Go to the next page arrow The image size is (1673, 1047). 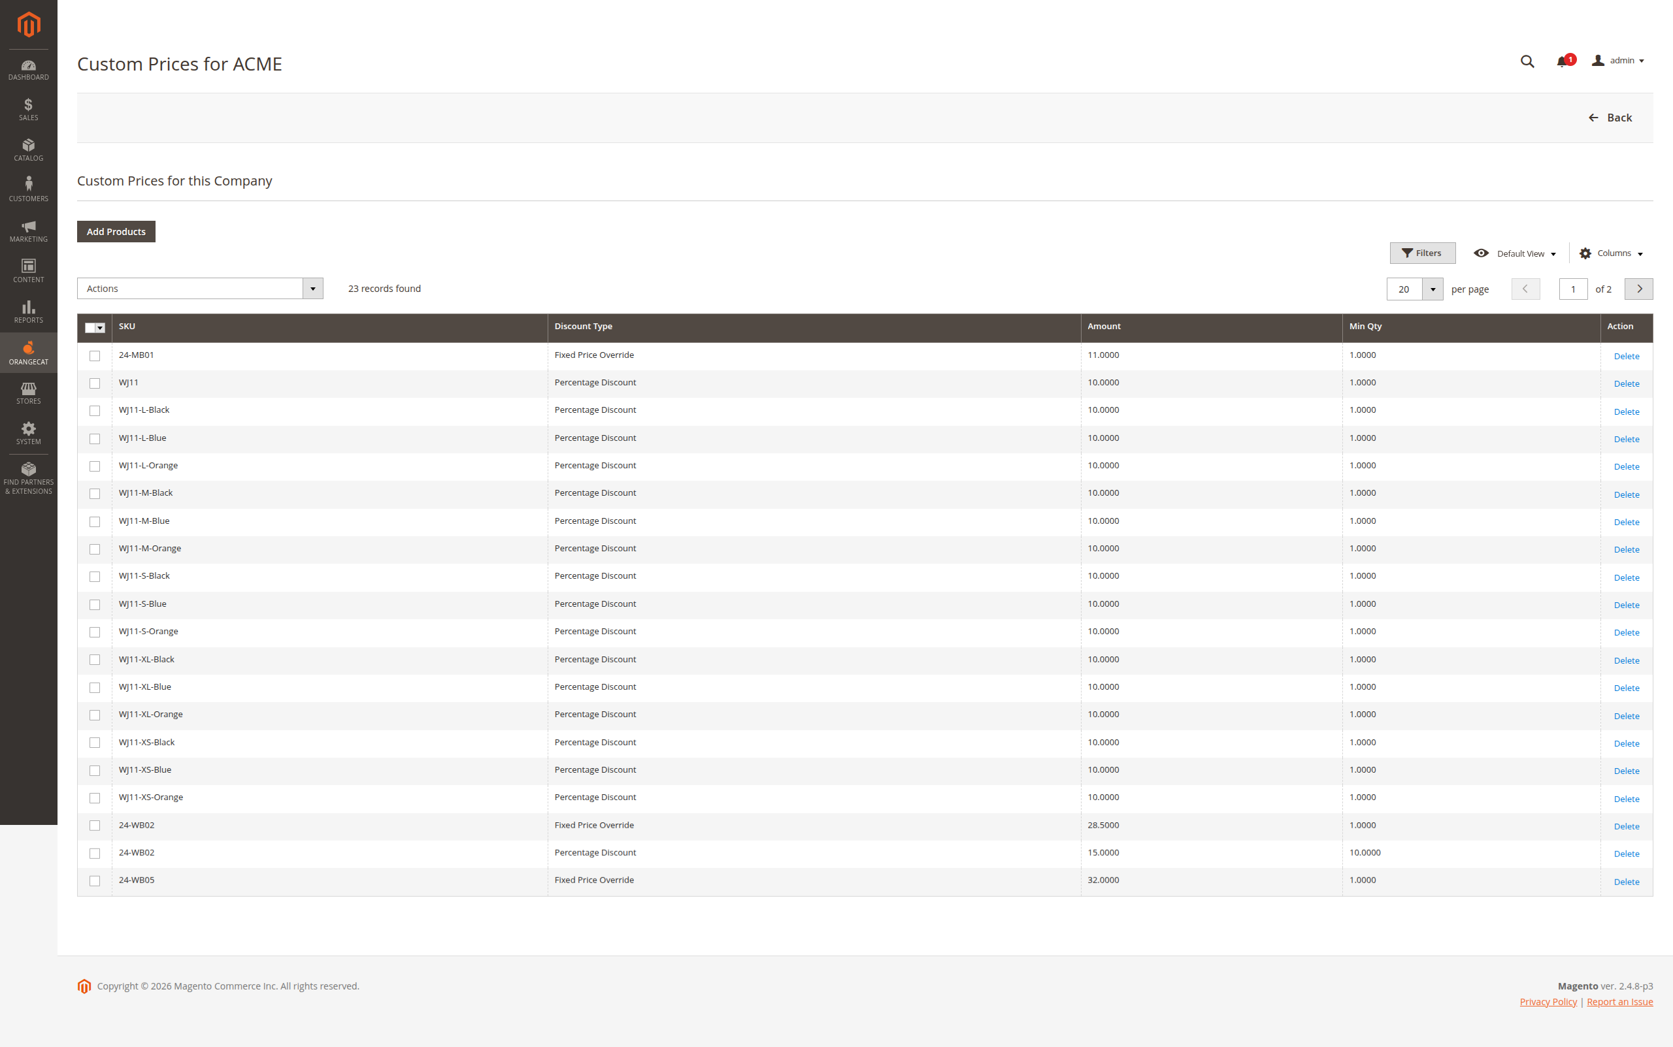[x=1638, y=289]
